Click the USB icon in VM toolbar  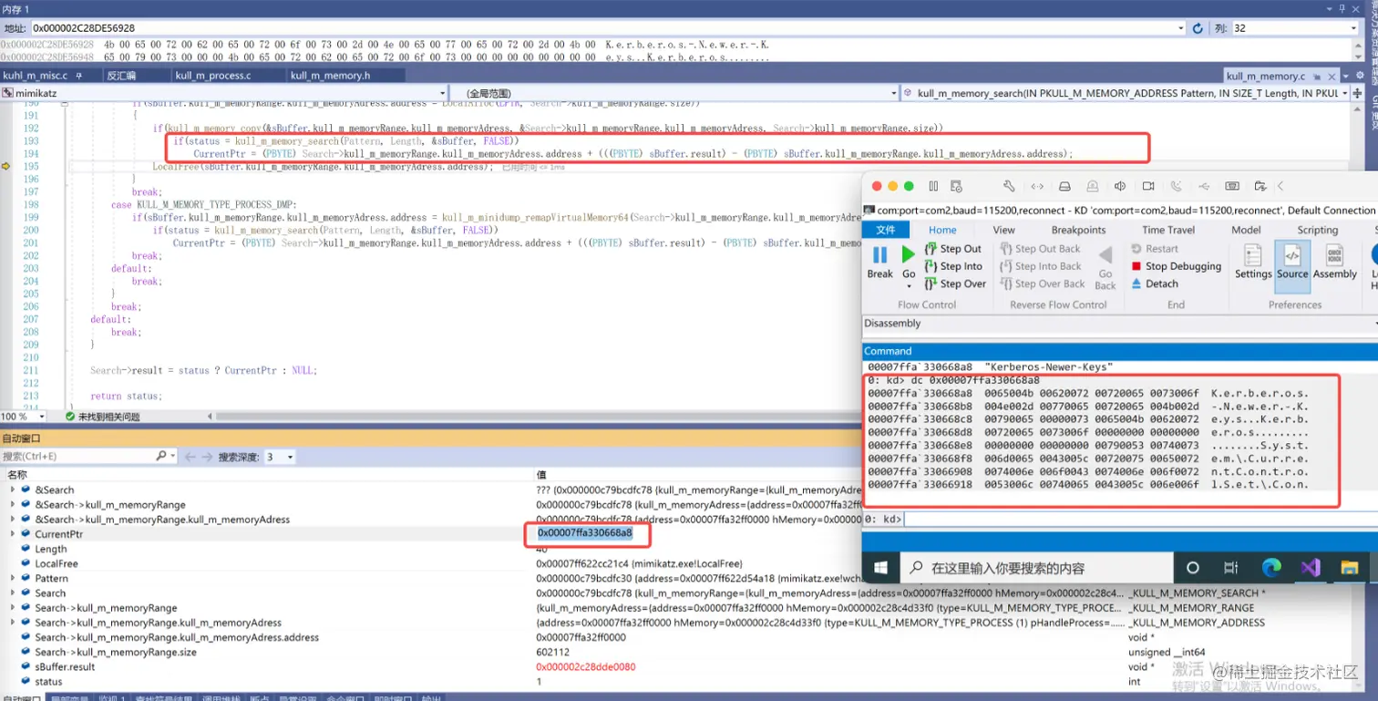1204,186
